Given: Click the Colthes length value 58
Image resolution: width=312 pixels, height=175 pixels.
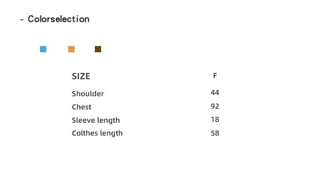Looking at the screenshot, I should click(215, 133).
